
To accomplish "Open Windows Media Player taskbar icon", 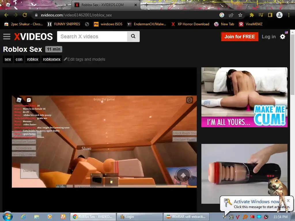I will [x=50, y=217].
